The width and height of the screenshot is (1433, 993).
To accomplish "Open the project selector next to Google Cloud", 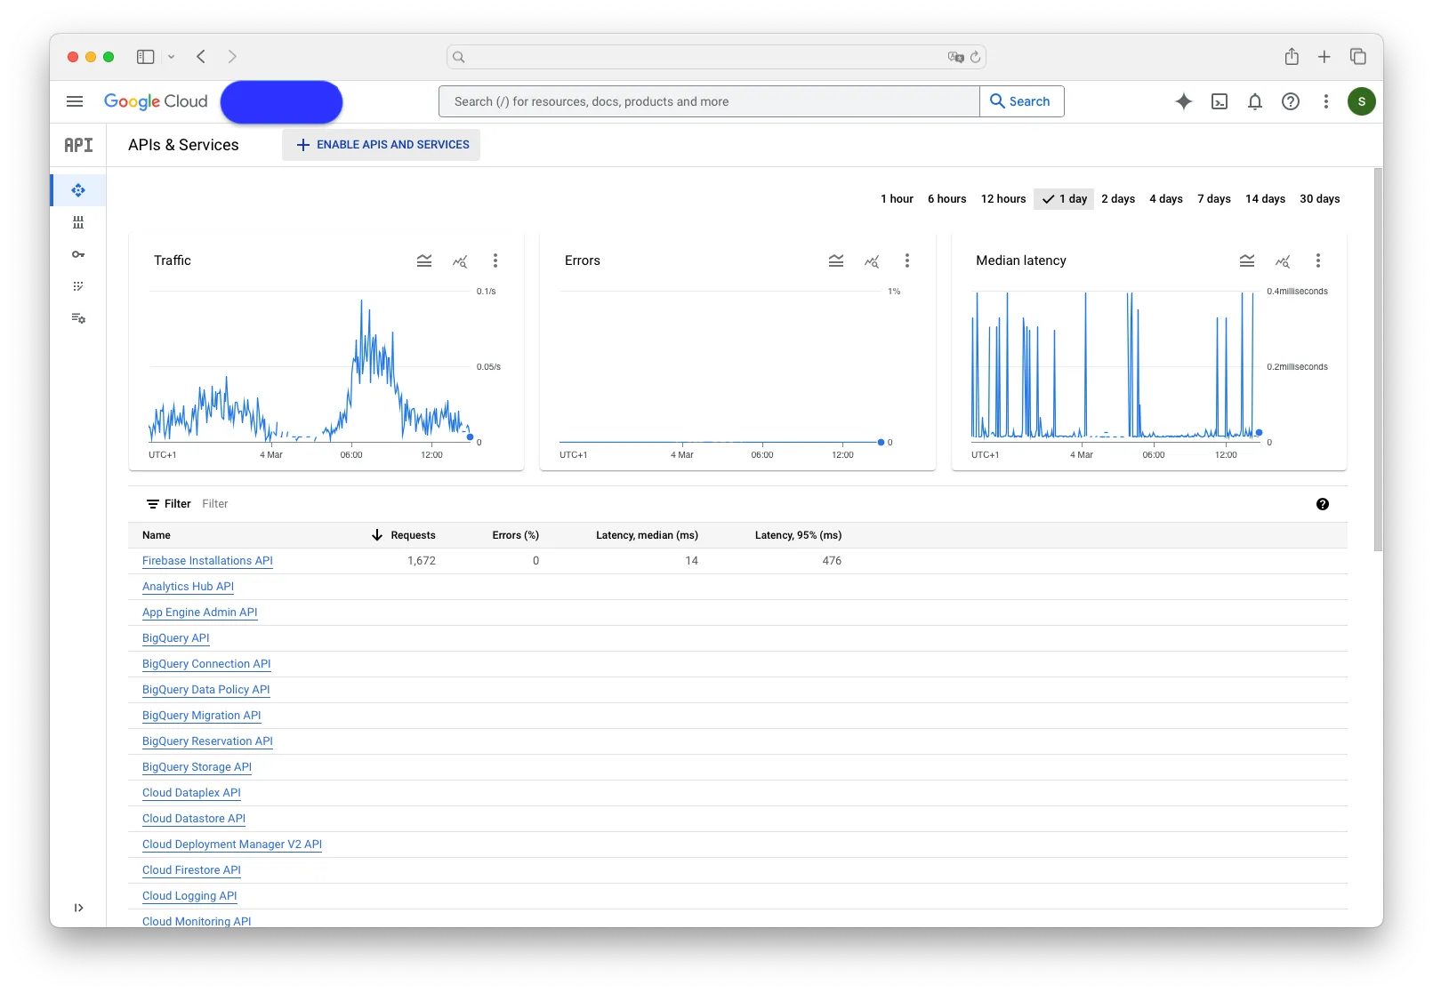I will point(281,102).
